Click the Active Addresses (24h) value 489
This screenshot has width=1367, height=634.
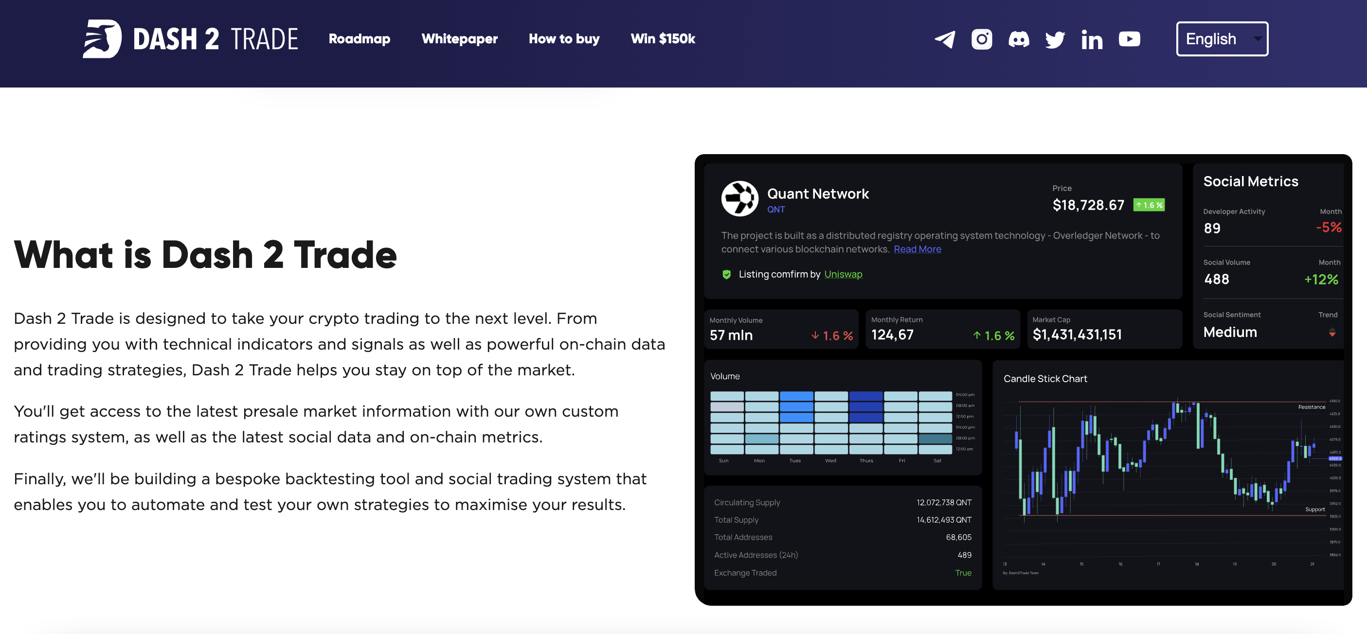click(965, 555)
